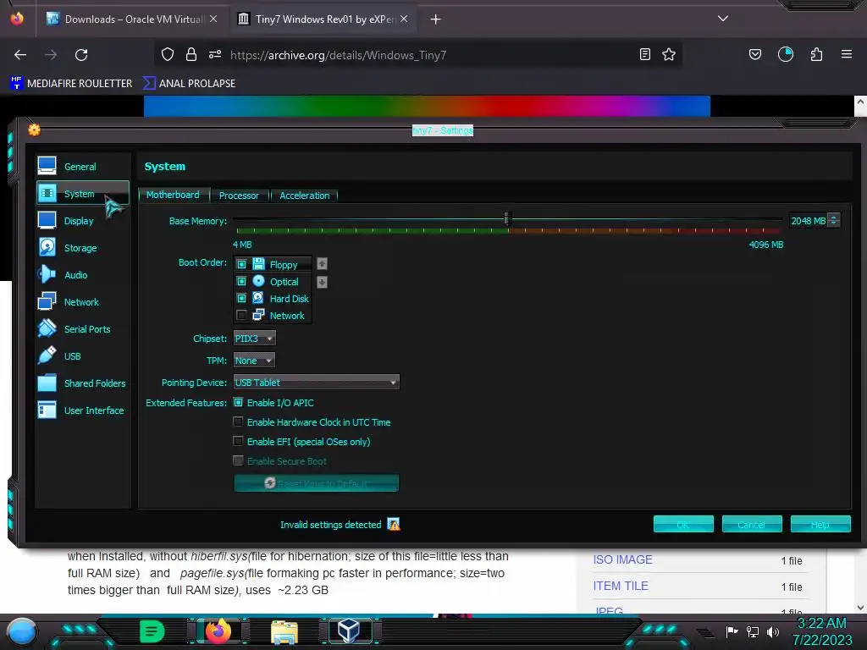This screenshot has width=867, height=650.
Task: Bookmark this page with star icon
Action: [x=669, y=54]
